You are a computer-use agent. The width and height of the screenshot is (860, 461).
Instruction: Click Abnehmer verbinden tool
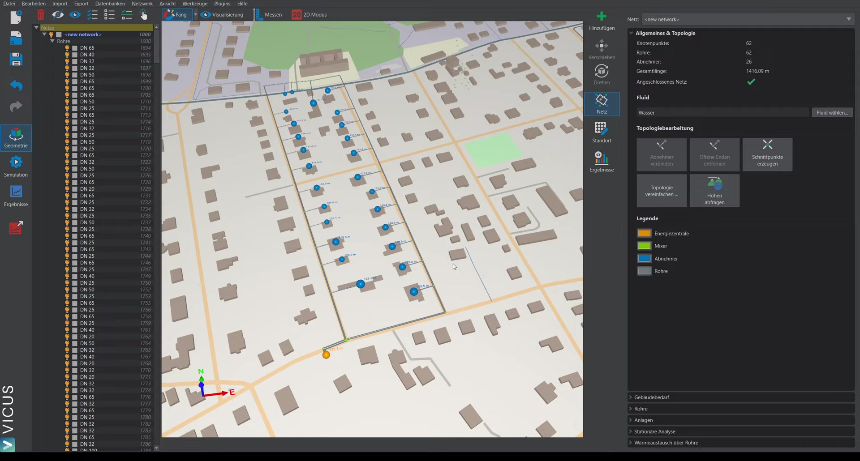pyautogui.click(x=662, y=154)
